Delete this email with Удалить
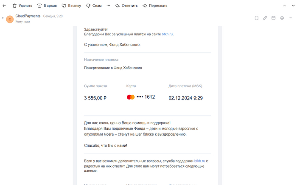 click(x=22, y=6)
